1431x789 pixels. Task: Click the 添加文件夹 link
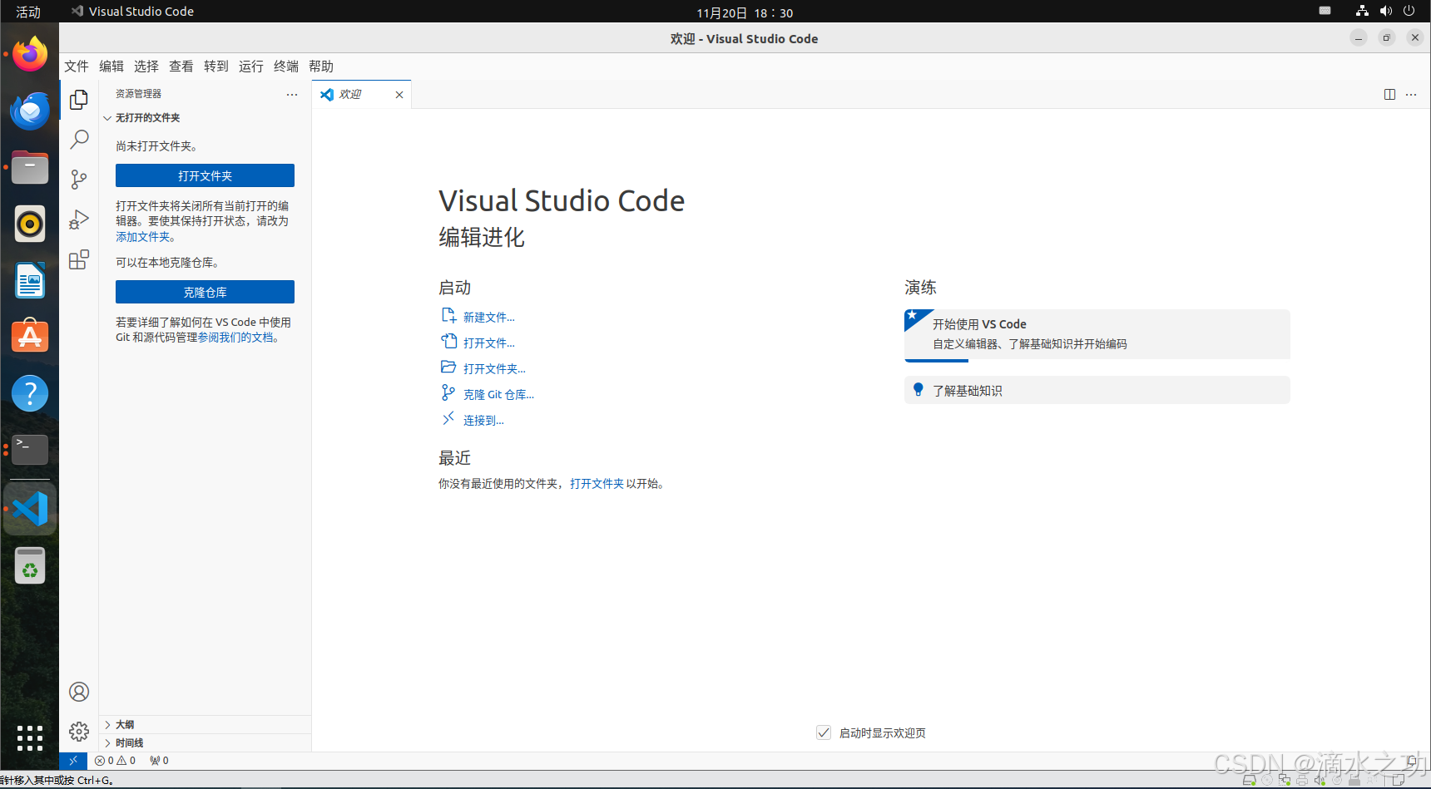click(x=143, y=237)
